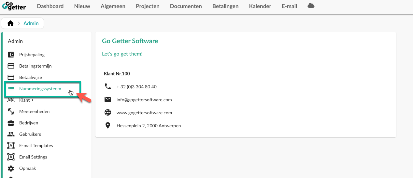Expand the Klant submenu chevron

point(32,100)
